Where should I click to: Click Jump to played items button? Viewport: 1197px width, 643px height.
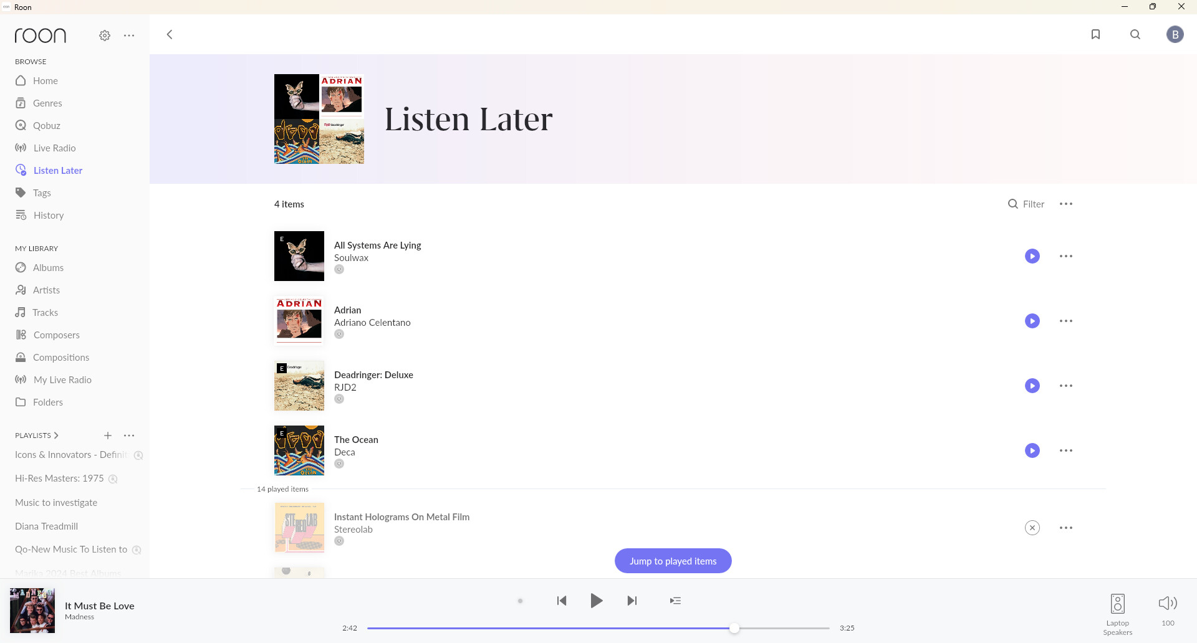click(673, 561)
